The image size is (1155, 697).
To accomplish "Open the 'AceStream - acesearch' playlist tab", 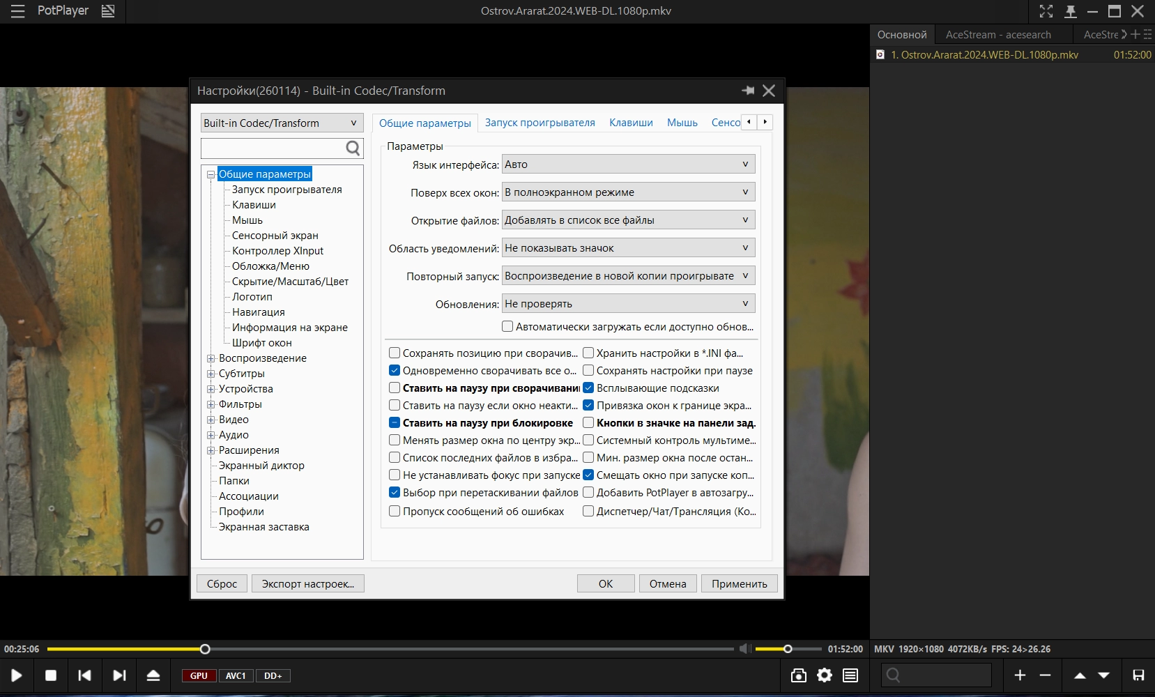I will [998, 35].
